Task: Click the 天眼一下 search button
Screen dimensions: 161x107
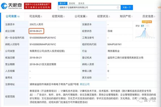Action: 127,7
